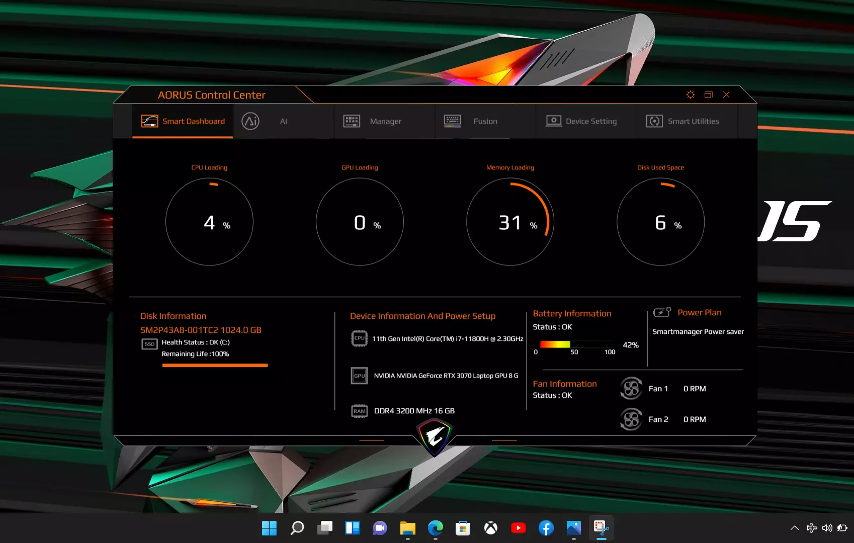The height and width of the screenshot is (543, 854).
Task: Click the settings gear icon in title bar
Action: [x=691, y=95]
